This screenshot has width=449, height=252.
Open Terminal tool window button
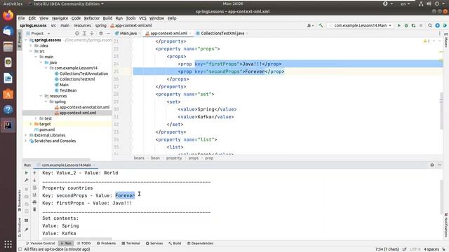click(x=130, y=244)
